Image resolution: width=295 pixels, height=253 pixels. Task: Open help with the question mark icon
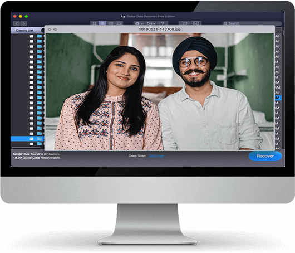163,23
